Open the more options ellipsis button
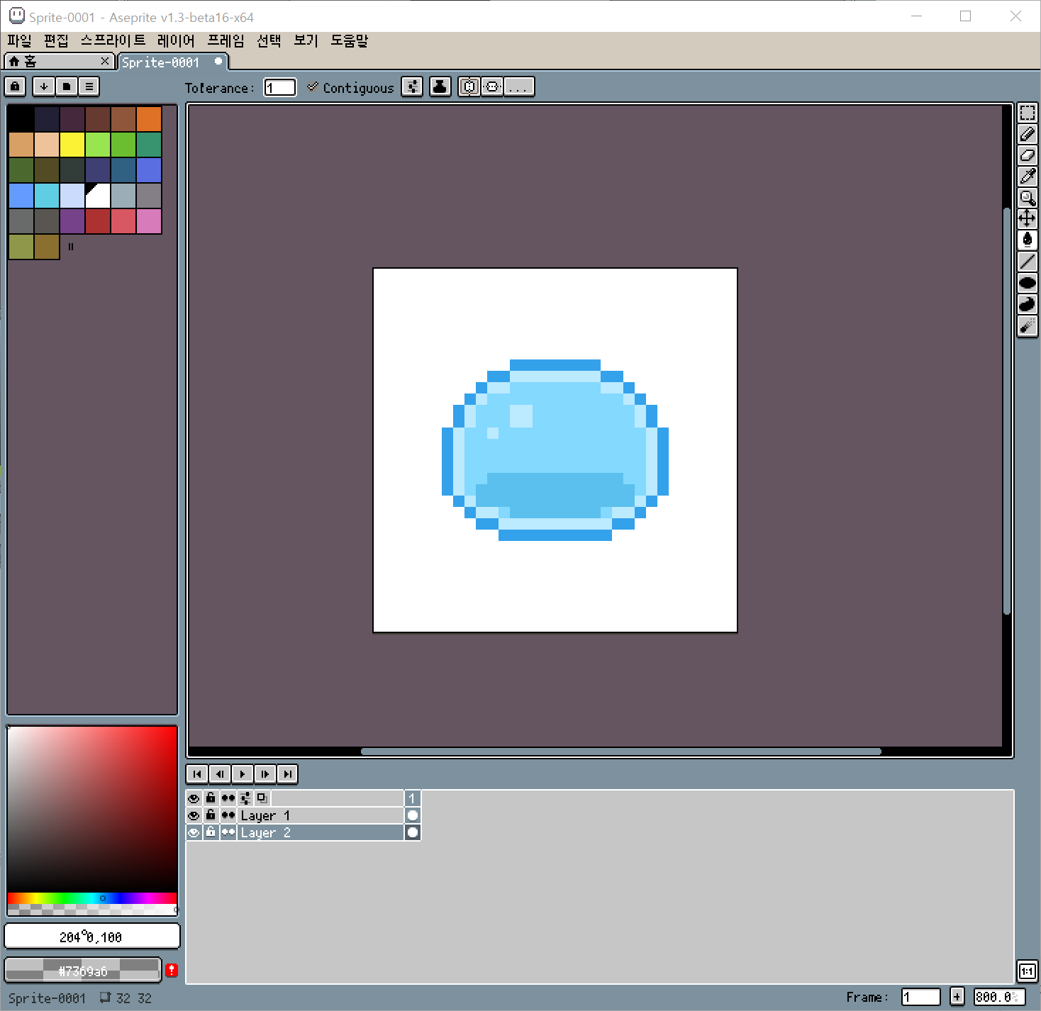The width and height of the screenshot is (1041, 1011). point(518,86)
